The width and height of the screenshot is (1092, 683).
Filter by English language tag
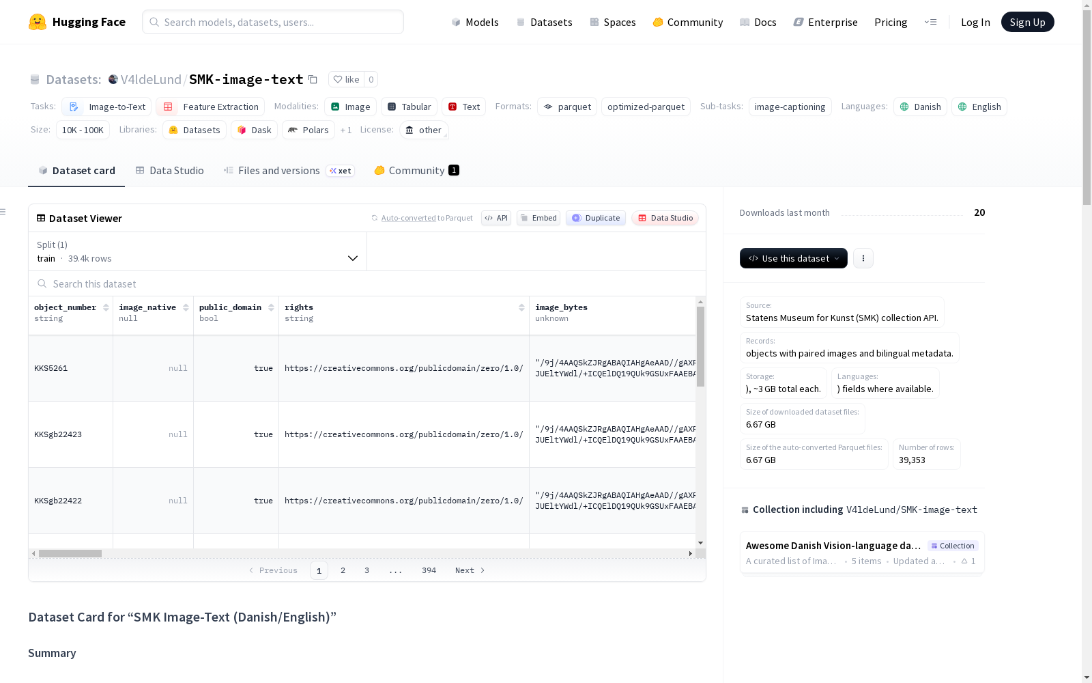[x=979, y=107]
